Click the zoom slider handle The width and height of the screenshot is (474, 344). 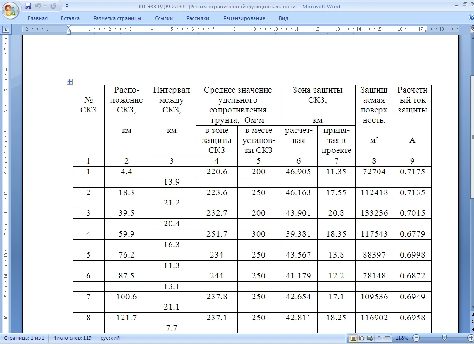coord(444,338)
